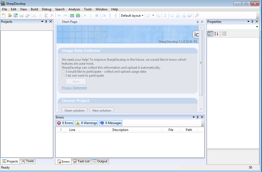Open the Build menu
Screen dimensions: 262x172
(x=34, y=9)
